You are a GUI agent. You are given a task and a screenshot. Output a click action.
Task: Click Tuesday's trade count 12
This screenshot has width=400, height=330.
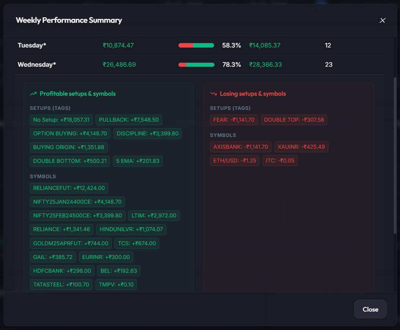[x=328, y=46]
